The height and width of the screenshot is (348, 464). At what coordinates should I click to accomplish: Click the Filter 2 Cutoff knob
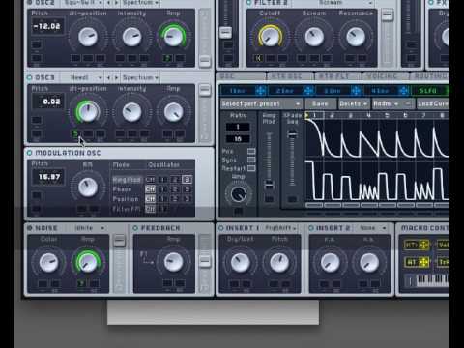pyautogui.click(x=270, y=37)
